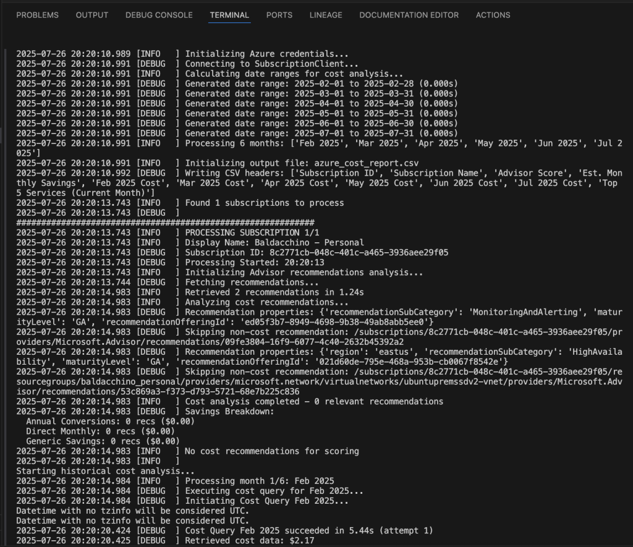
Task: Click 'Starting historical cost analysis...' line
Action: (105, 471)
